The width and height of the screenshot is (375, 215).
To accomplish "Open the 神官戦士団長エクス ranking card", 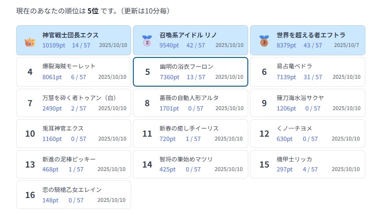I will (73, 40).
